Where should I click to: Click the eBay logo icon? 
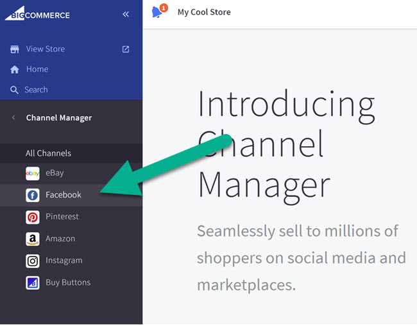(x=33, y=174)
